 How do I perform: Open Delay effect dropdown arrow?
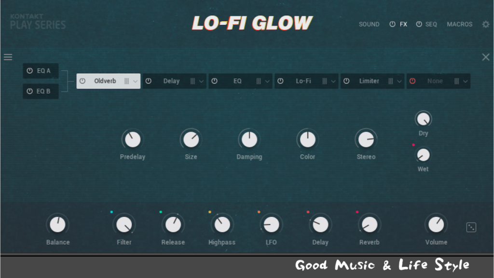pyautogui.click(x=201, y=81)
